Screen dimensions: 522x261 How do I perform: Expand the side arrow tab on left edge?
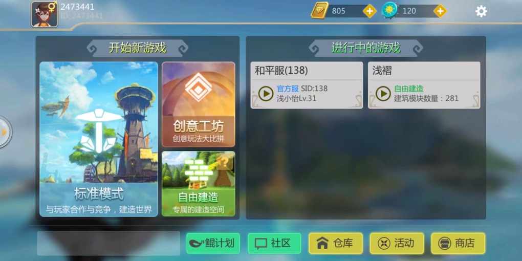tap(4, 132)
